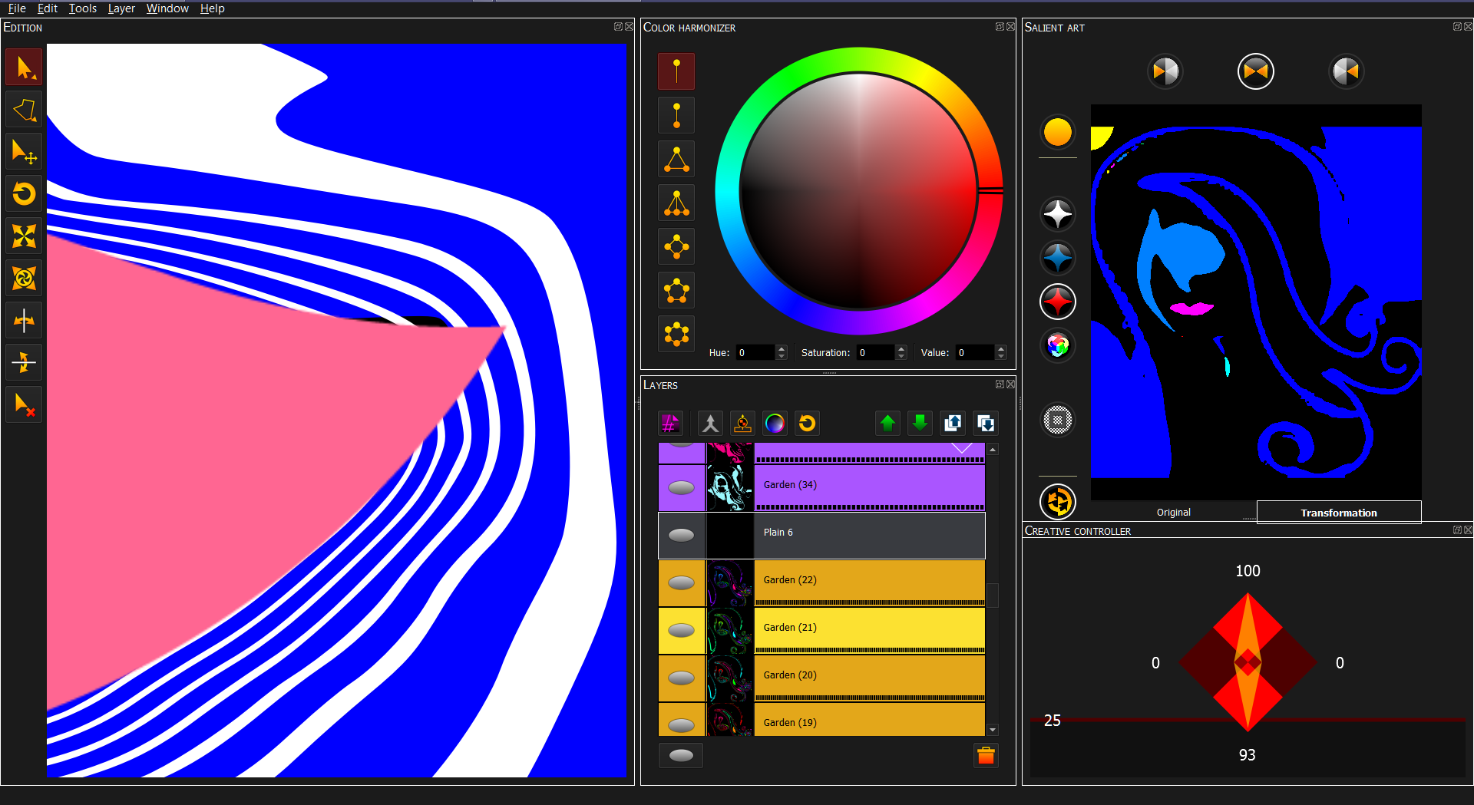
Task: Toggle visibility of Garden (19) layer
Action: 681,724
